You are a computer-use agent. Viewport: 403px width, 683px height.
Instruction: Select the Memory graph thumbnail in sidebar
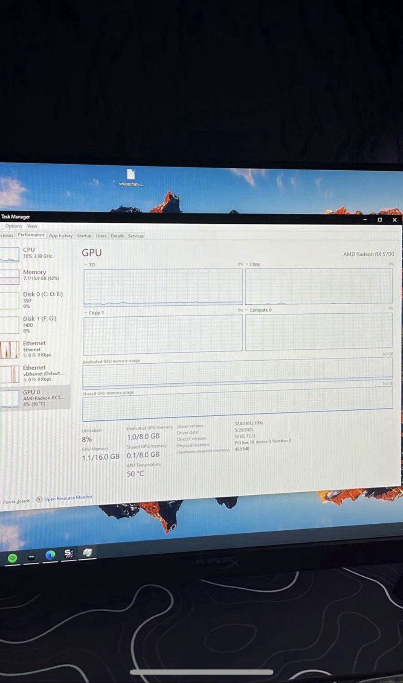9,277
